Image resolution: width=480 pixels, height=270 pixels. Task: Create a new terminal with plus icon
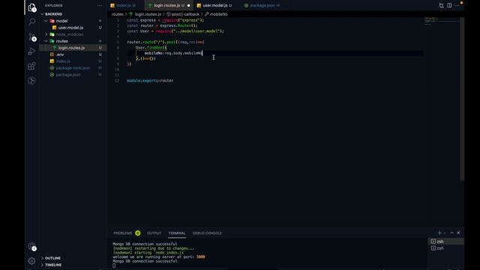tap(439, 233)
